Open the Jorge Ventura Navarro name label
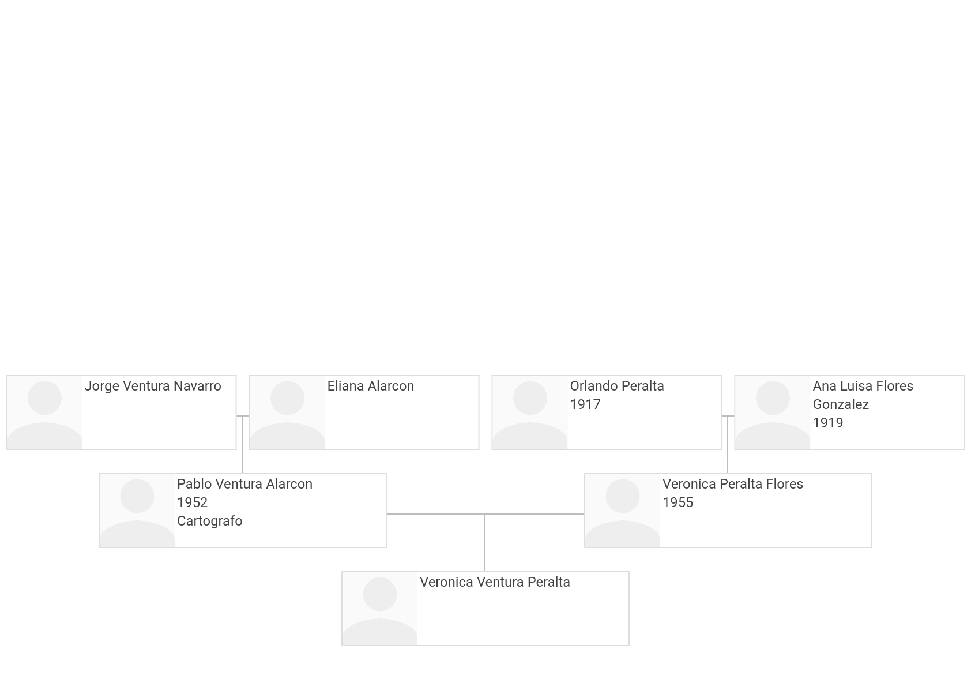The image size is (971, 690). pos(153,386)
